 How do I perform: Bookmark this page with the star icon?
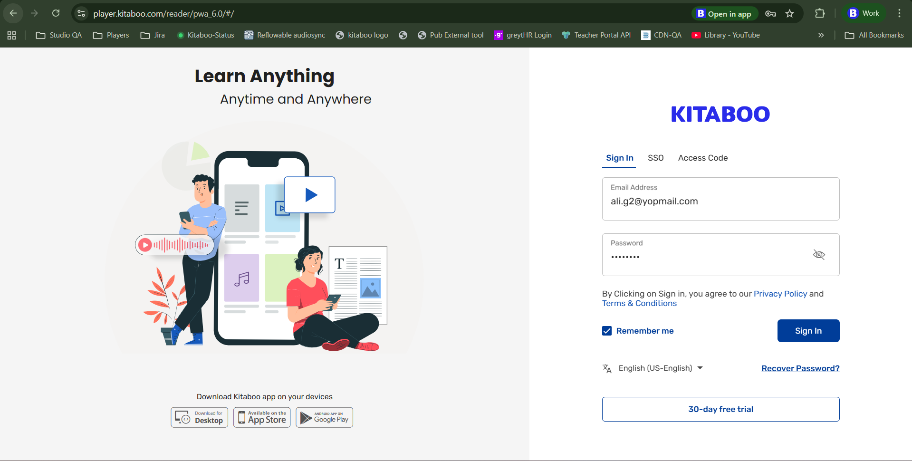coord(790,14)
